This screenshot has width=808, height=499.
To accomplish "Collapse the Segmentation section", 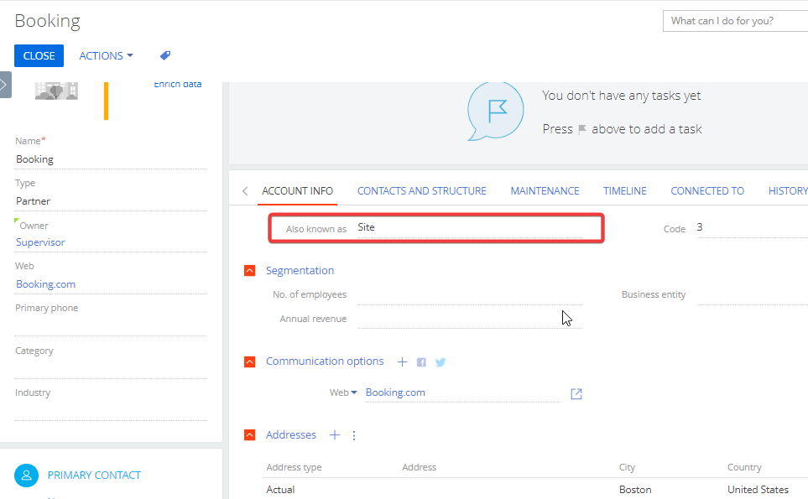I will [x=249, y=270].
